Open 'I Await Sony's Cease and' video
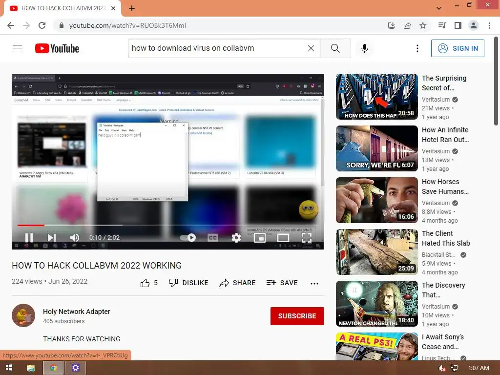Viewport: 500px width, 375px height. tap(376, 346)
